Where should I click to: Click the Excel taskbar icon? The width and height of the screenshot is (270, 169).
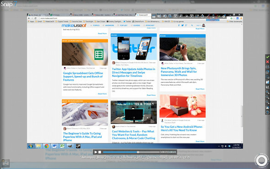(x=62, y=146)
